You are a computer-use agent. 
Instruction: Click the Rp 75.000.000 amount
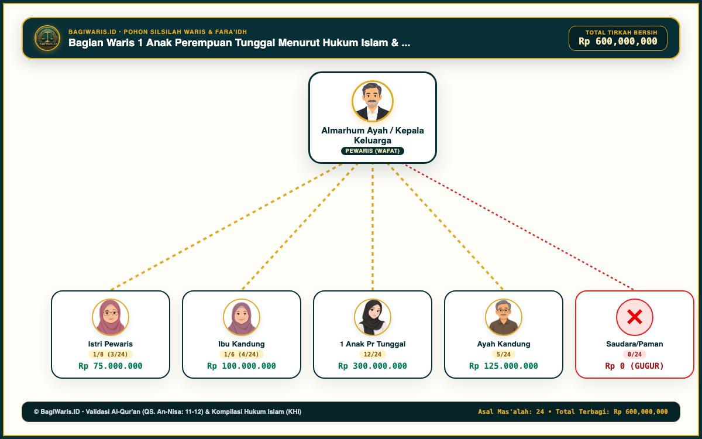coord(111,366)
